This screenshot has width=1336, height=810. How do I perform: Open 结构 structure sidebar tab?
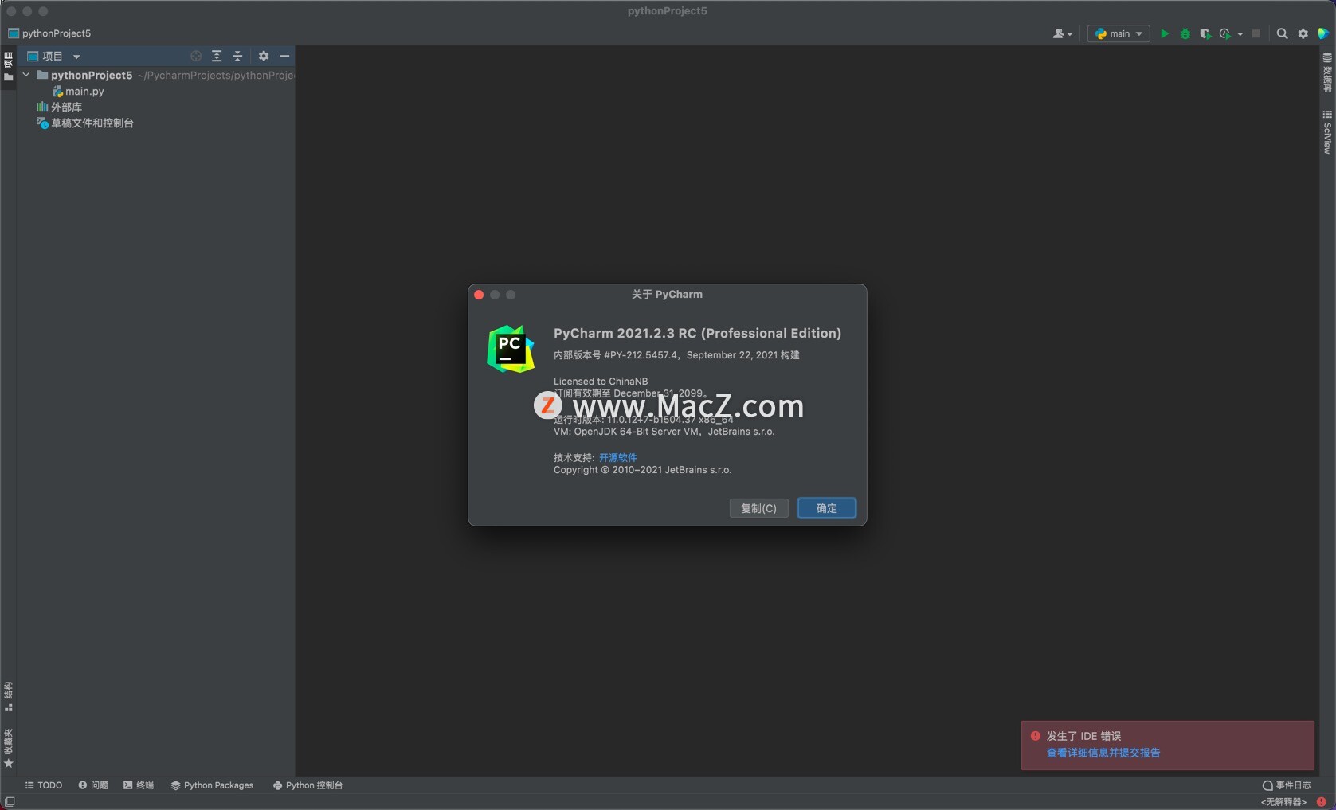(x=8, y=697)
